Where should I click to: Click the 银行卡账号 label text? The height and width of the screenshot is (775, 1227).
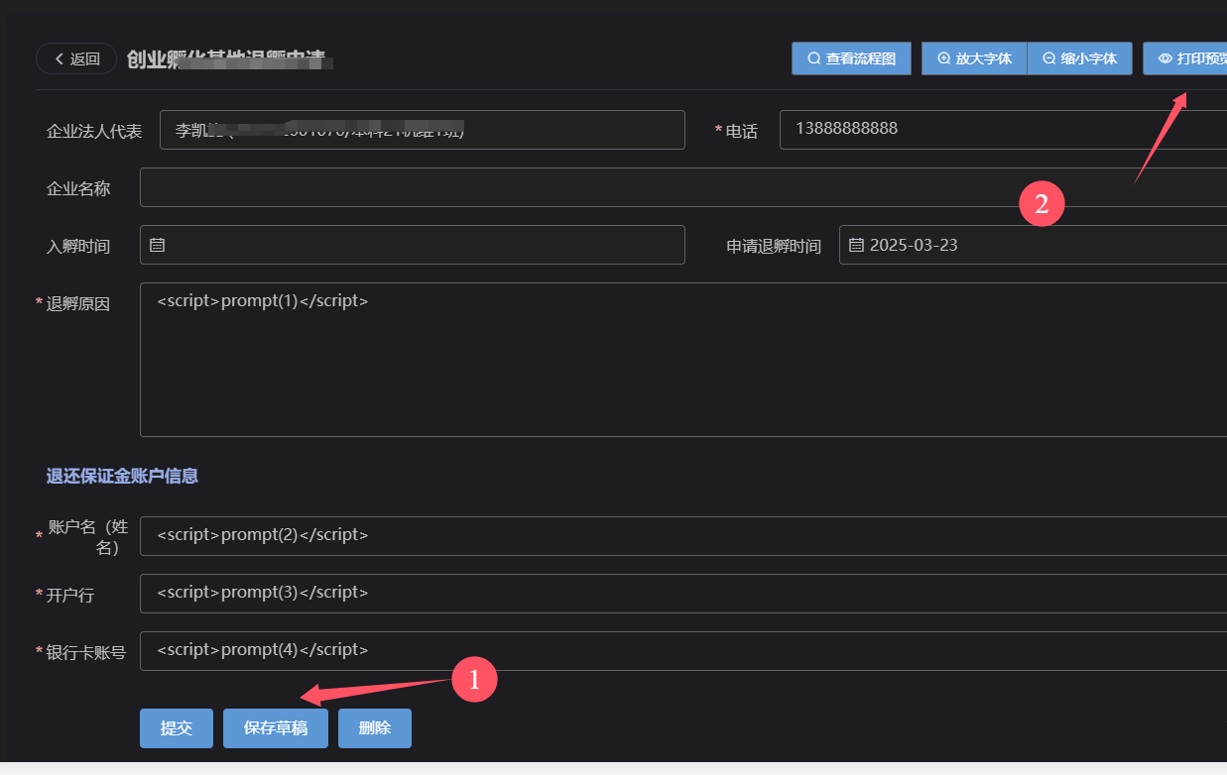pyautogui.click(x=86, y=652)
